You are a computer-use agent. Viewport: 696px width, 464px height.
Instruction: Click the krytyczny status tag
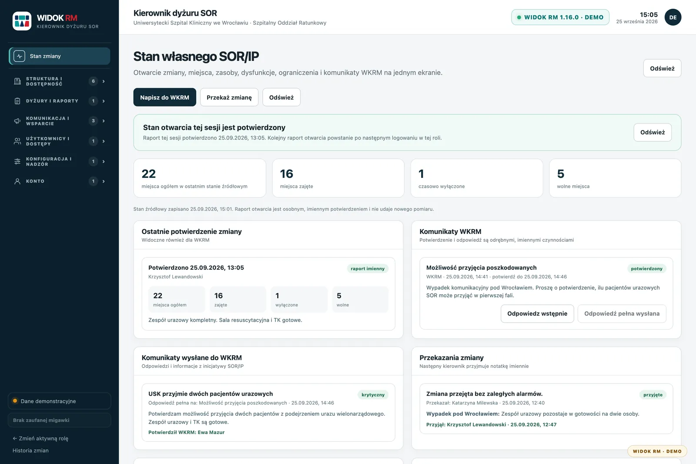373,395
